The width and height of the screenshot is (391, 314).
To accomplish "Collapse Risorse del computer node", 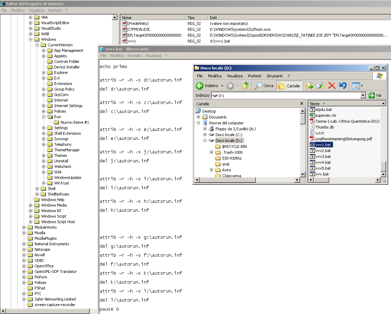I will pos(199,123).
